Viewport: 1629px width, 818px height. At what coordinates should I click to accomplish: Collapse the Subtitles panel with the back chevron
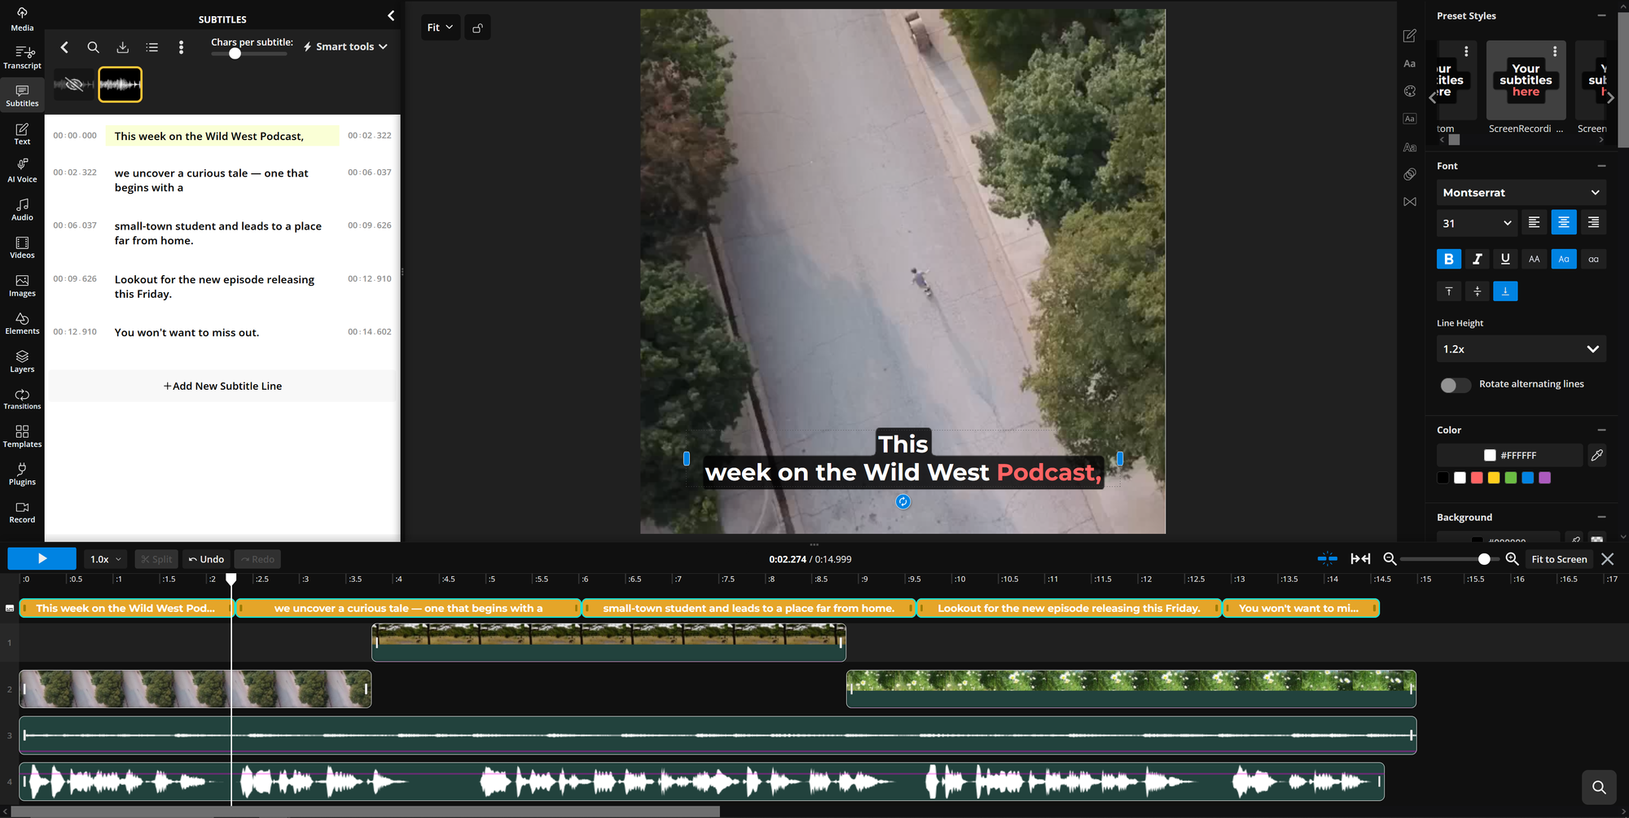coord(390,15)
